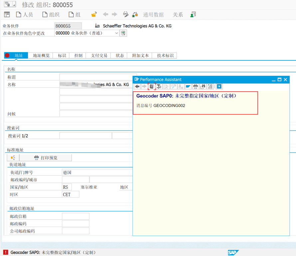Switch to the 地址概览 tab
Image resolution: width=296 pixels, height=256 pixels.
41,55
